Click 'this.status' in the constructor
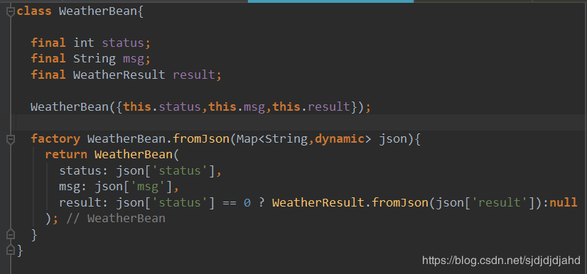This screenshot has height=274, width=587. 162,107
